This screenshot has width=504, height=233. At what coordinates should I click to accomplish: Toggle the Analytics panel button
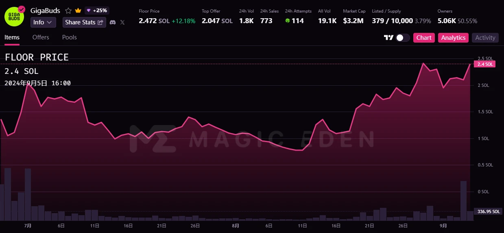tap(453, 38)
